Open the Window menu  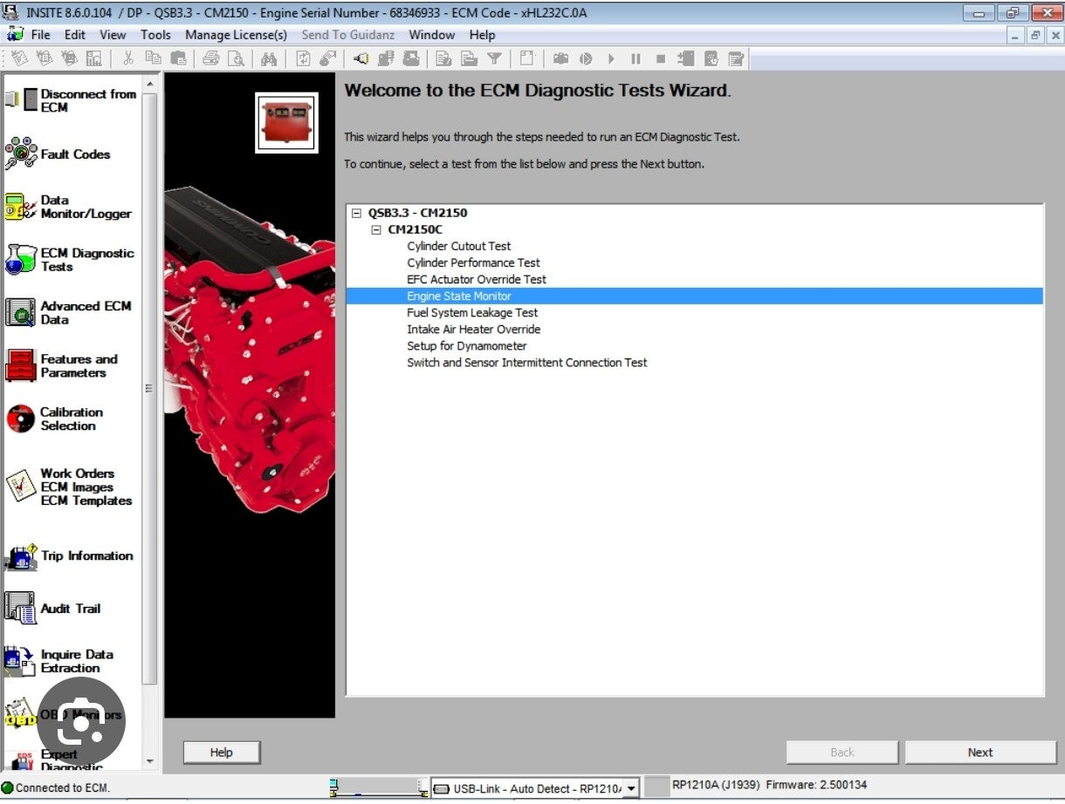pos(432,35)
